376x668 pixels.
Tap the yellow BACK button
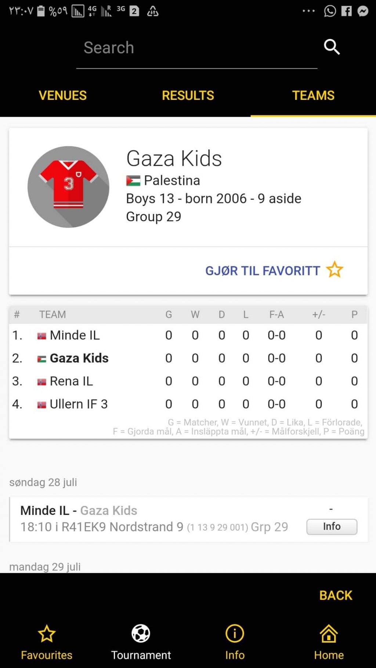tap(336, 595)
